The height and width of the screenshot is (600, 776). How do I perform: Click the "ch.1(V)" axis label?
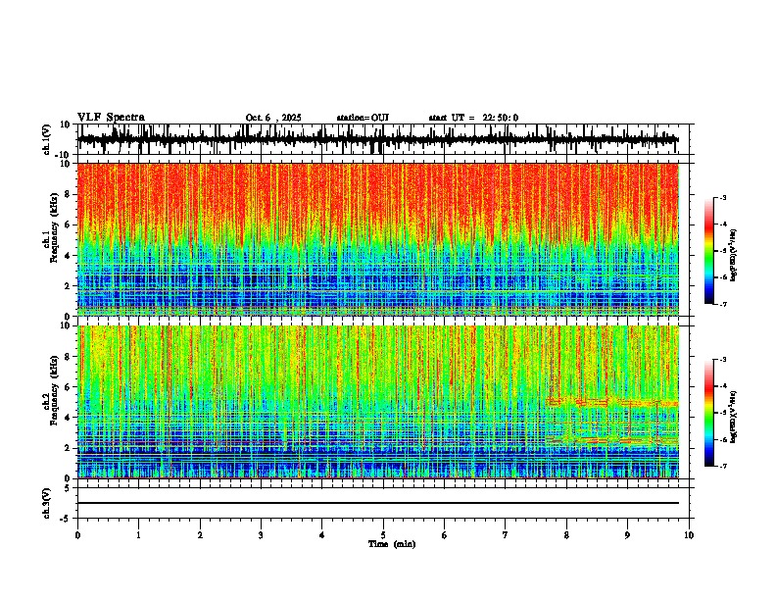47,139
